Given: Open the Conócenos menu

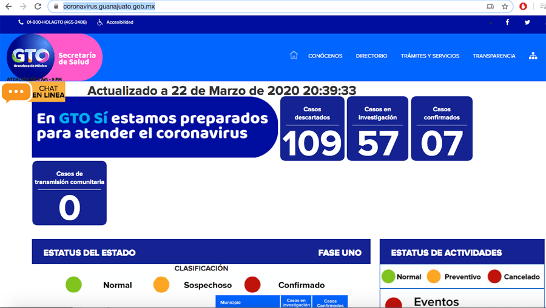Looking at the screenshot, I should tap(325, 56).
